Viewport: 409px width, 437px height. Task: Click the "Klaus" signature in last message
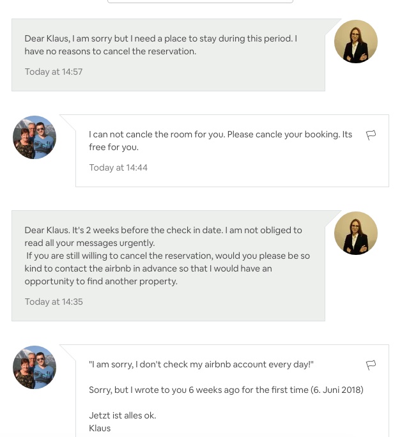(100, 428)
